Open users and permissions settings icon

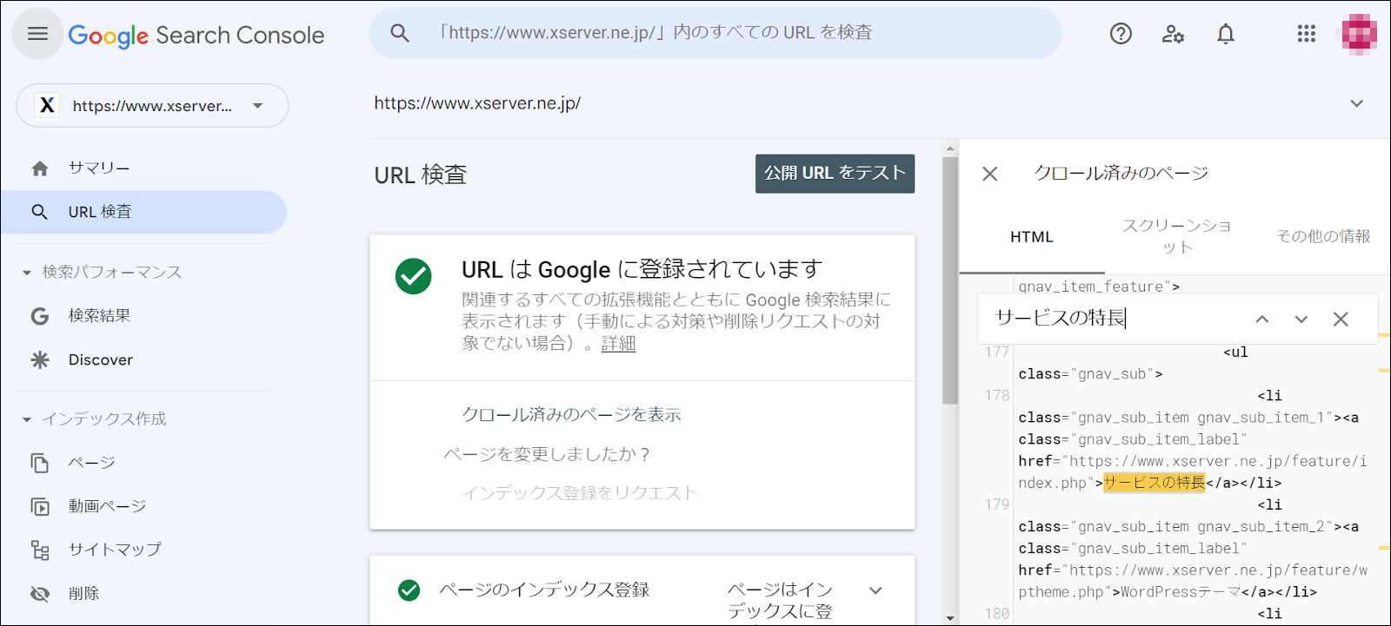pyautogui.click(x=1173, y=34)
